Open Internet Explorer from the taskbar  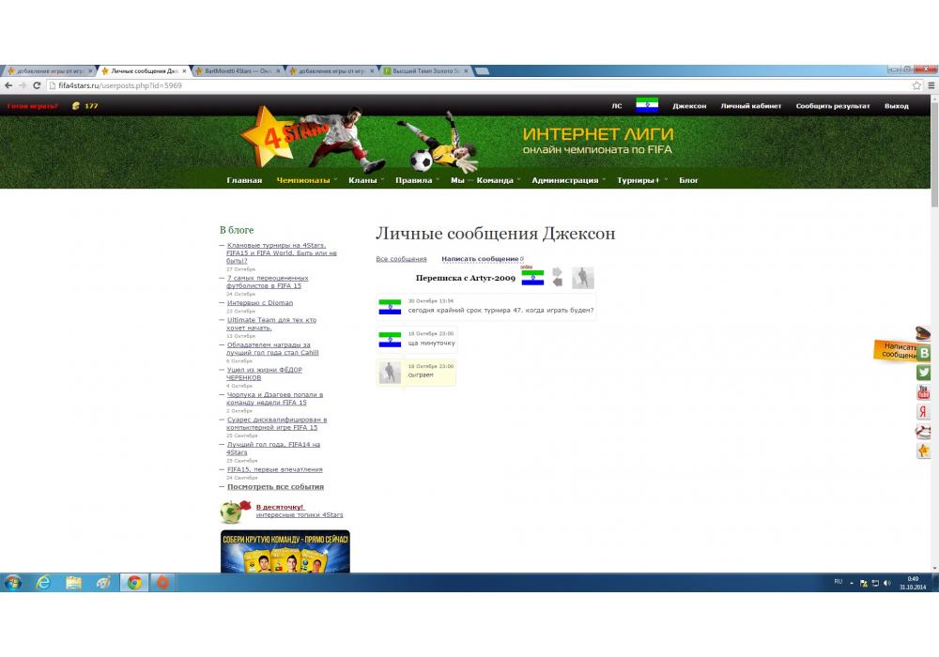(x=43, y=583)
